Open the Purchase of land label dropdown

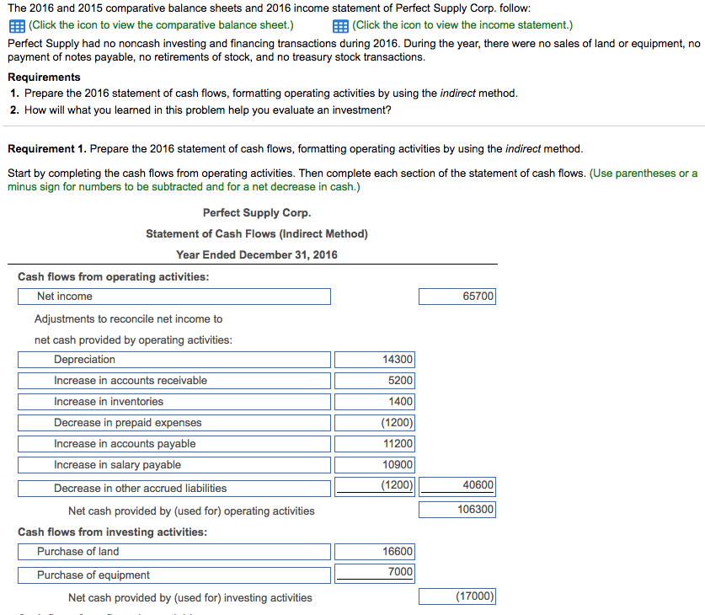pos(174,551)
